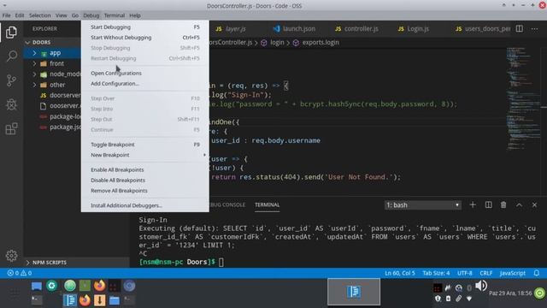Image resolution: width=547 pixels, height=308 pixels.
Task: Click the volume speaker tray icon
Action: (481, 286)
